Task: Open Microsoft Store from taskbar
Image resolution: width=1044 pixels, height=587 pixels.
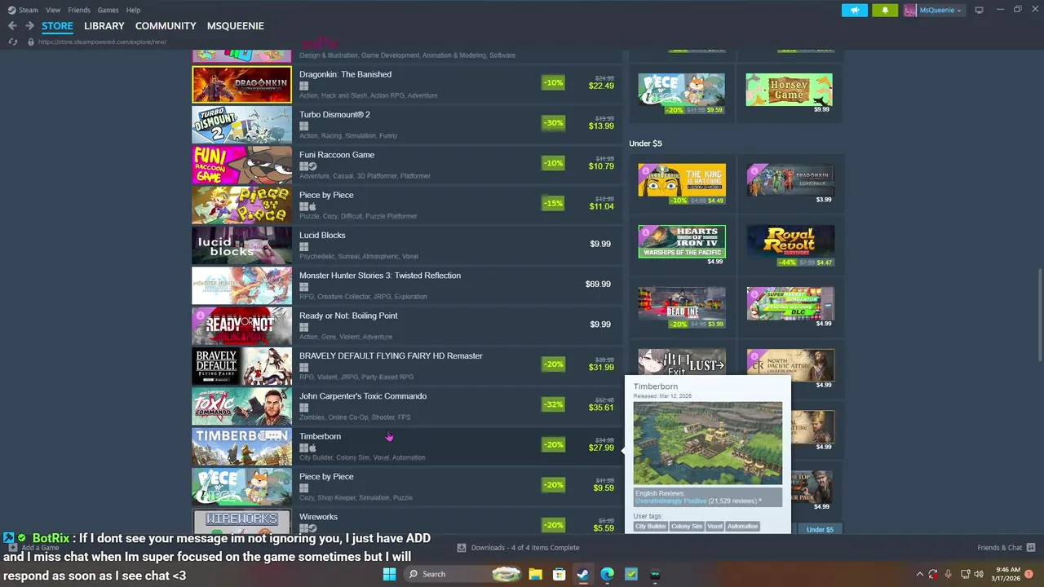Action: 560,574
